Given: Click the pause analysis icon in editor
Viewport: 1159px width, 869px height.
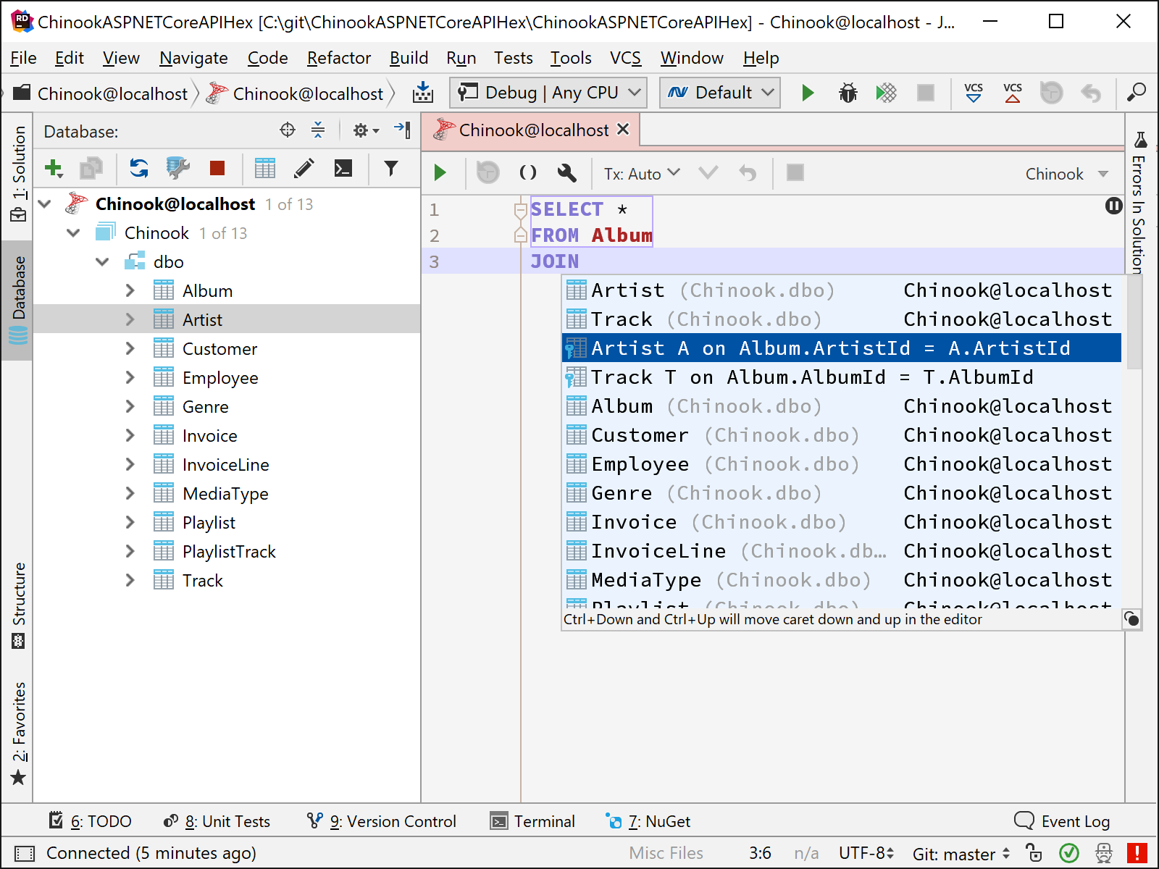Looking at the screenshot, I should click(x=1114, y=206).
